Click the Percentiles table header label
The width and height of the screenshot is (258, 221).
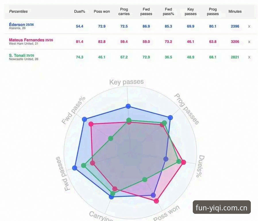pyautogui.click(x=18, y=11)
